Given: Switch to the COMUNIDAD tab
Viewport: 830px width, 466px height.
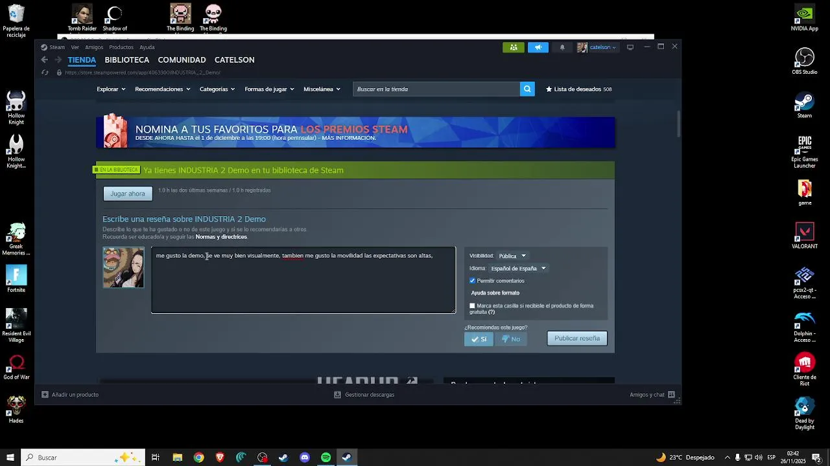Looking at the screenshot, I should coord(182,60).
